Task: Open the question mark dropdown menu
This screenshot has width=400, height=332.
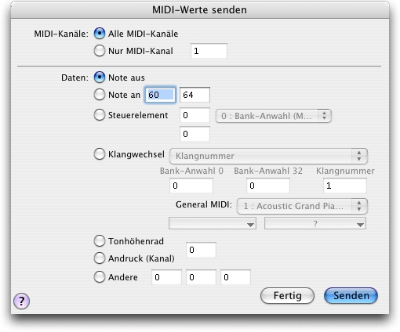Action: point(315,224)
